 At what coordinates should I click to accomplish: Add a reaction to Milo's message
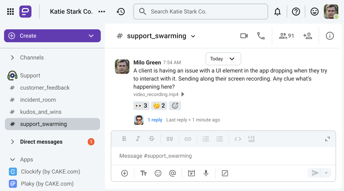[175, 105]
